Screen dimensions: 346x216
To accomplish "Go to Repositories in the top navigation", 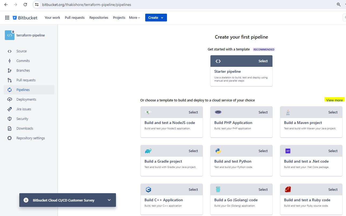I will point(99,18).
